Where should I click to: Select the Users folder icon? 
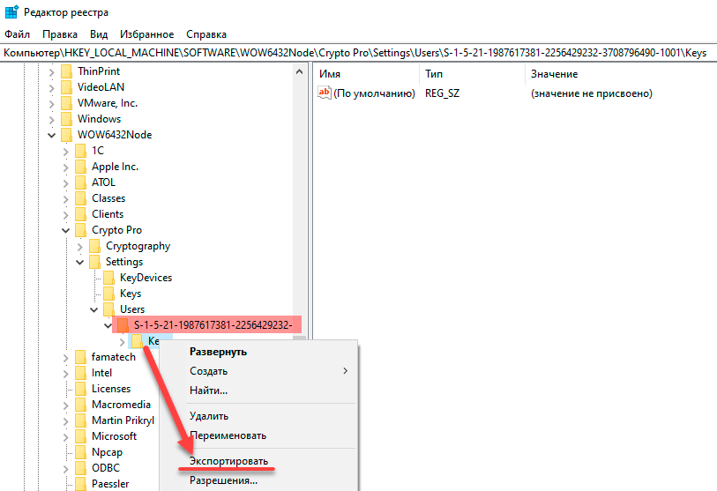pyautogui.click(x=109, y=309)
